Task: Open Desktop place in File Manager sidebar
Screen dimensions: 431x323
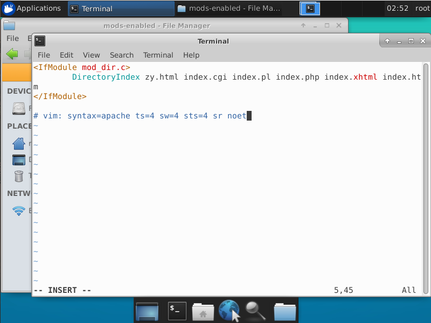Action: (x=19, y=160)
